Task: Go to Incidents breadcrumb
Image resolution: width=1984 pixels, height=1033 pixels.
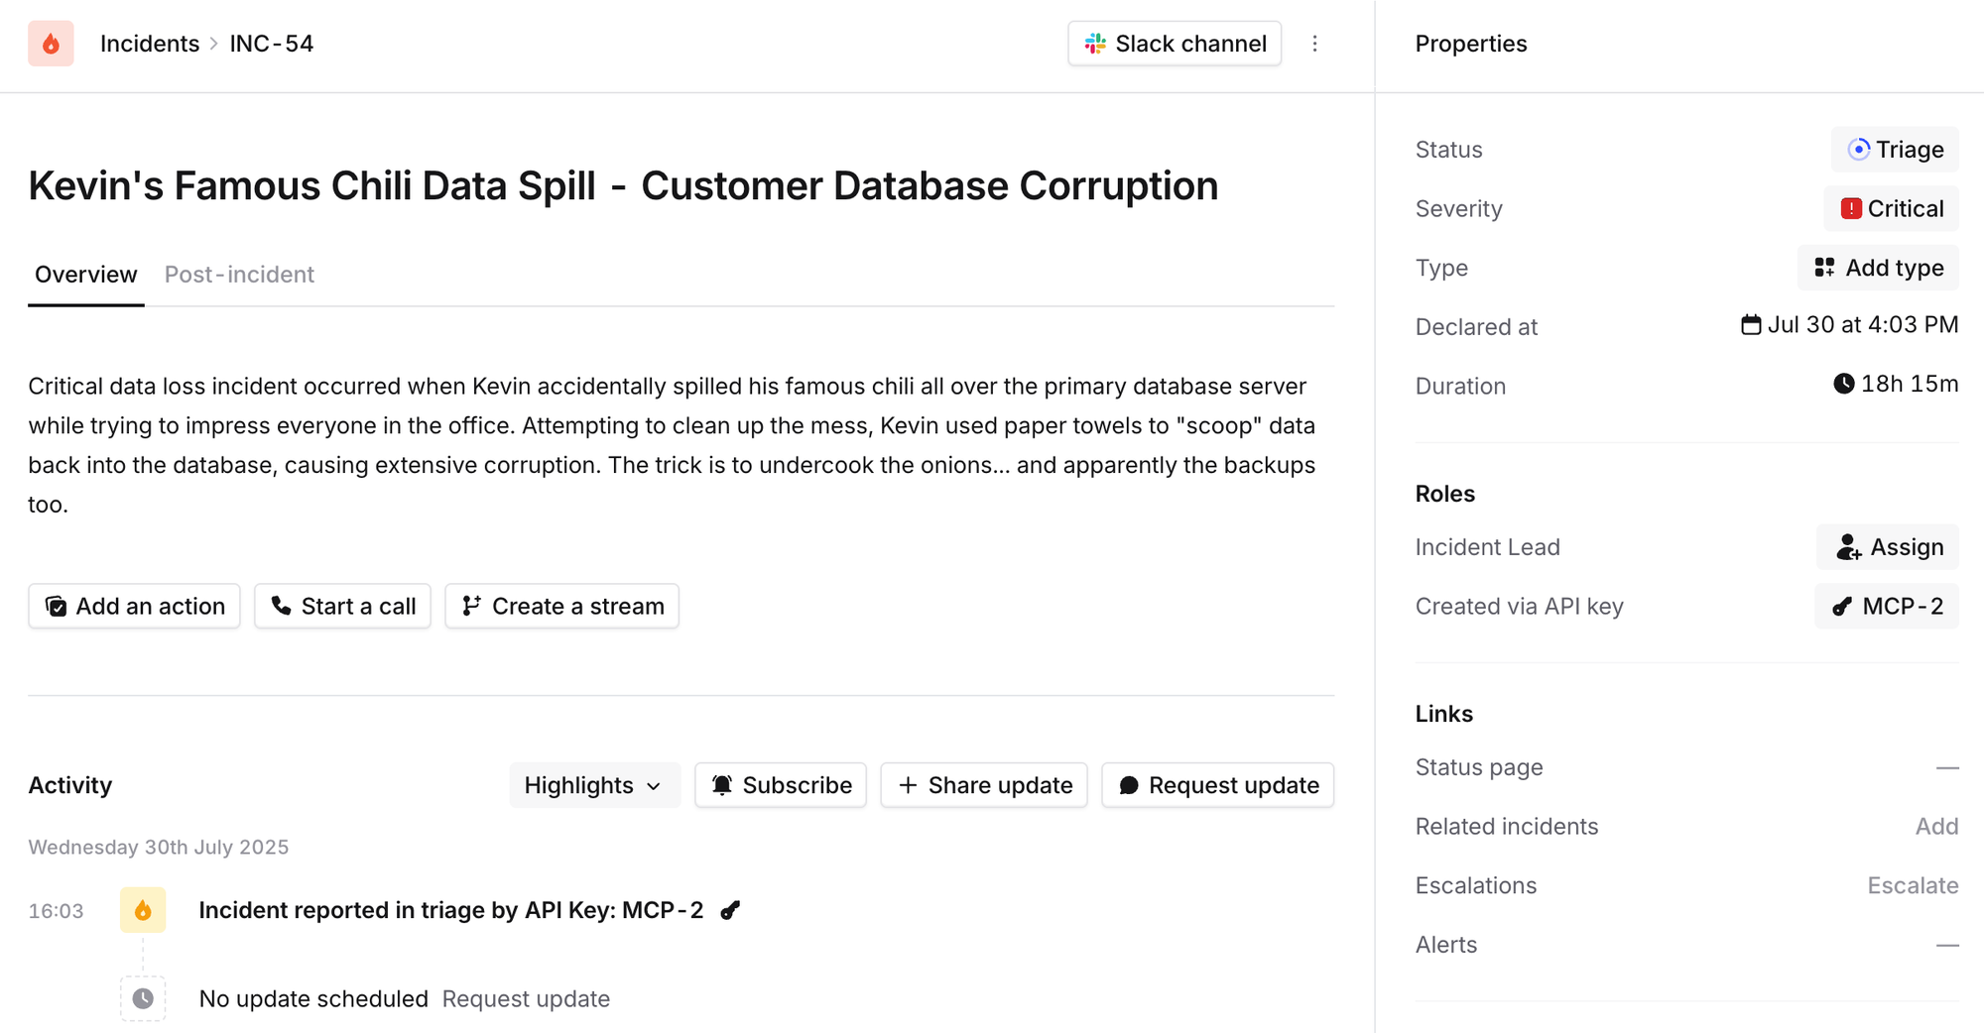Action: (x=150, y=44)
